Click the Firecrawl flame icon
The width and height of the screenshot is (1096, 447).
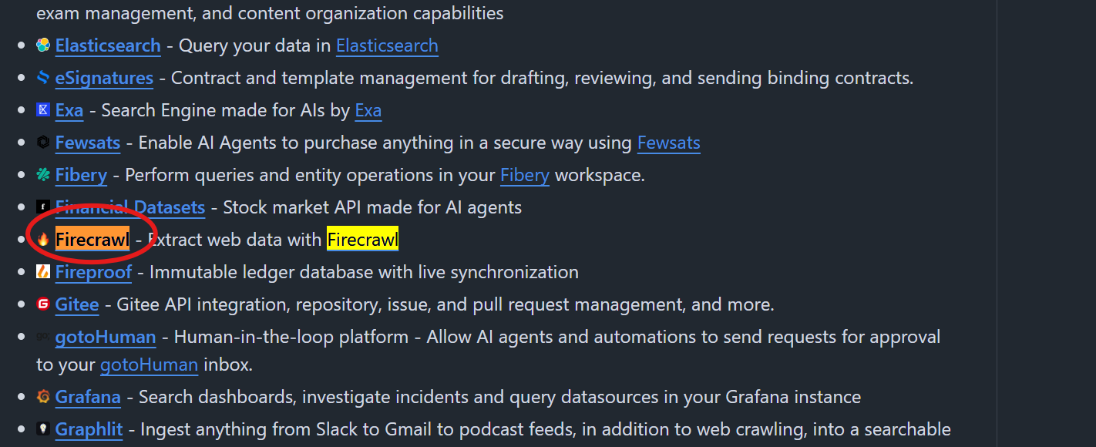click(x=43, y=239)
